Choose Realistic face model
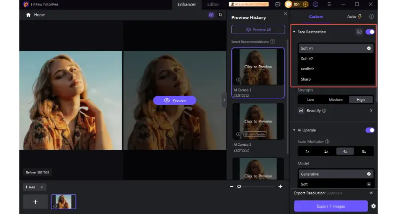This screenshot has width=397, height=214. (x=336, y=69)
